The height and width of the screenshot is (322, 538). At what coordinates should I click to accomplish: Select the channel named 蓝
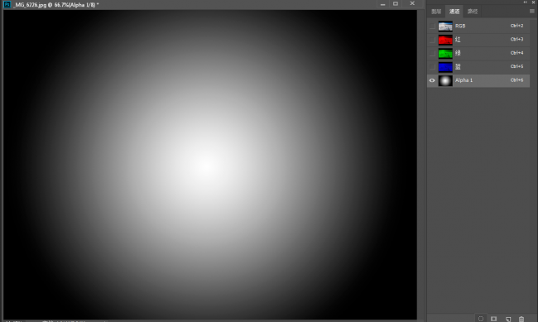pos(458,66)
